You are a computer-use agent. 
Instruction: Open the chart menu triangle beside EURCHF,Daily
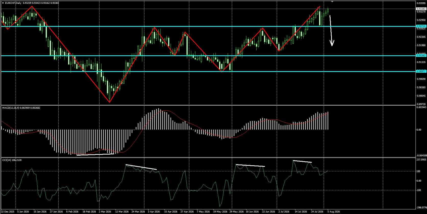3,3
